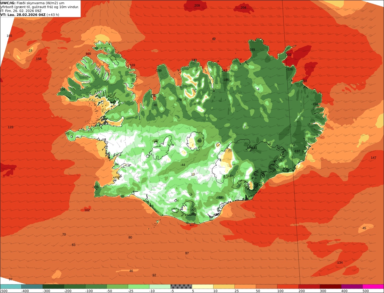Select the map value 189

(x=252, y=49)
